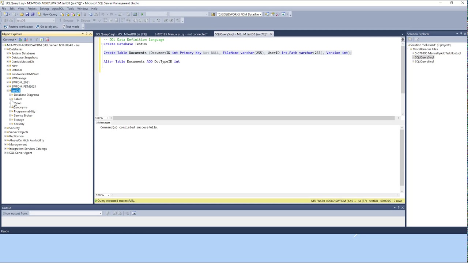468x263 pixels.
Task: Expand the ConisioMasterDb database
Action: (x=8, y=62)
